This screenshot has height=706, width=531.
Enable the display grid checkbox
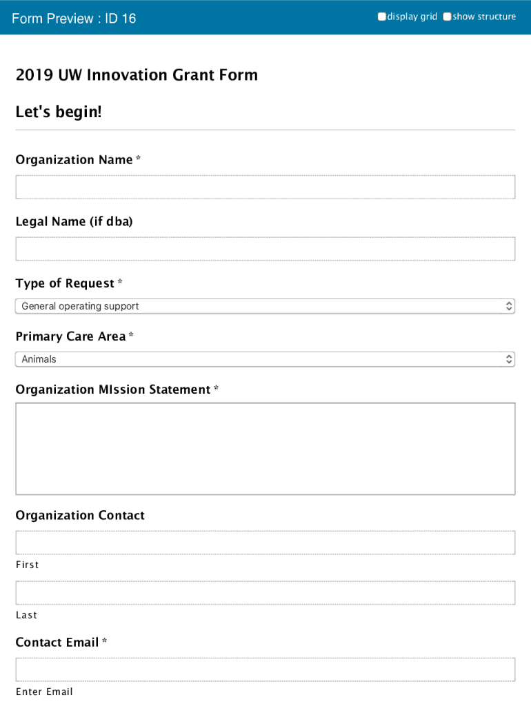click(x=382, y=17)
